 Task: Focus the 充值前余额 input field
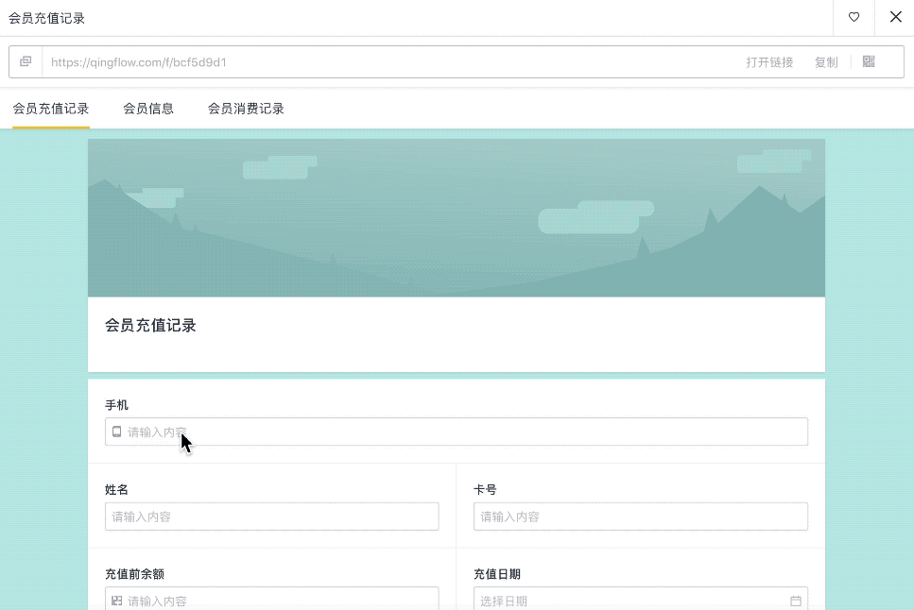coord(271,599)
